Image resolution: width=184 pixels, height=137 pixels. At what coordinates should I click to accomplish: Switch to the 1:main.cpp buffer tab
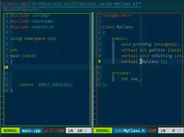point(15,4)
